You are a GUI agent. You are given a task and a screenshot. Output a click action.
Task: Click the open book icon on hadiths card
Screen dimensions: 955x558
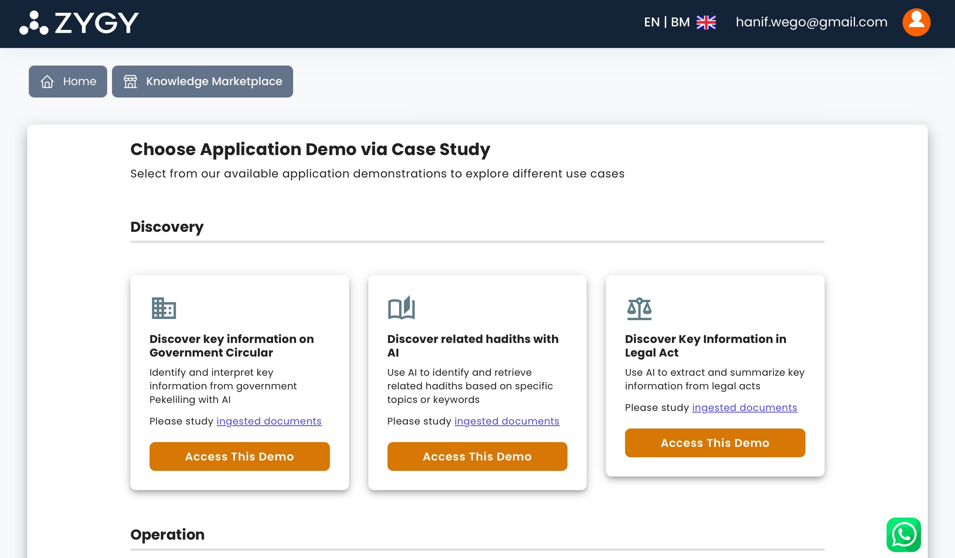[401, 307]
